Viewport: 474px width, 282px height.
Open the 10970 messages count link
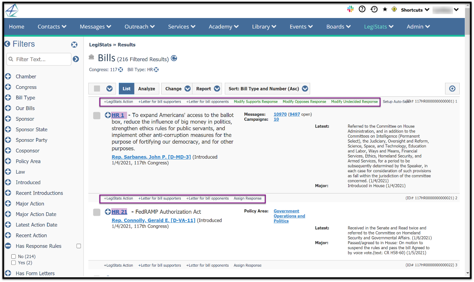280,114
